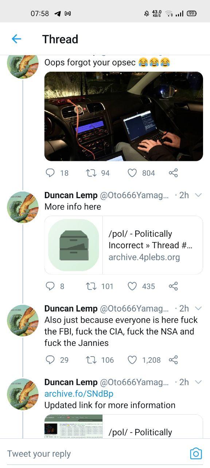Open the archive.4plebs.org link card
This screenshot has width=210, height=468.
click(x=124, y=245)
